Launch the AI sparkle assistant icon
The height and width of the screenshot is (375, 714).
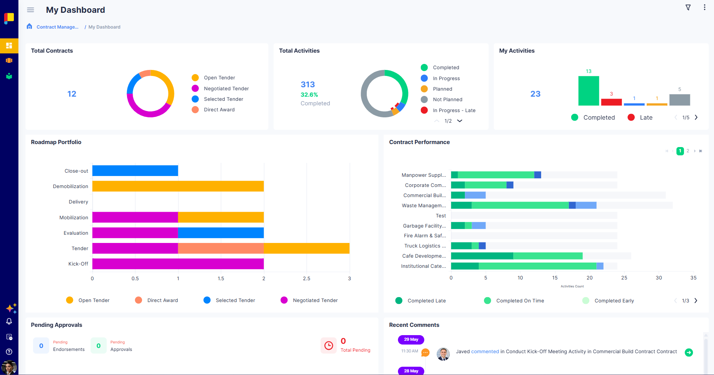[x=11, y=308]
